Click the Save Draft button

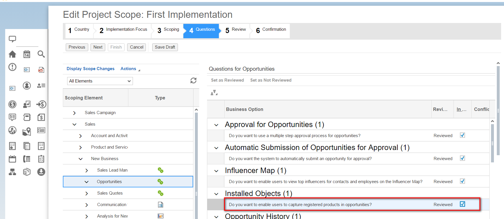(x=165, y=47)
